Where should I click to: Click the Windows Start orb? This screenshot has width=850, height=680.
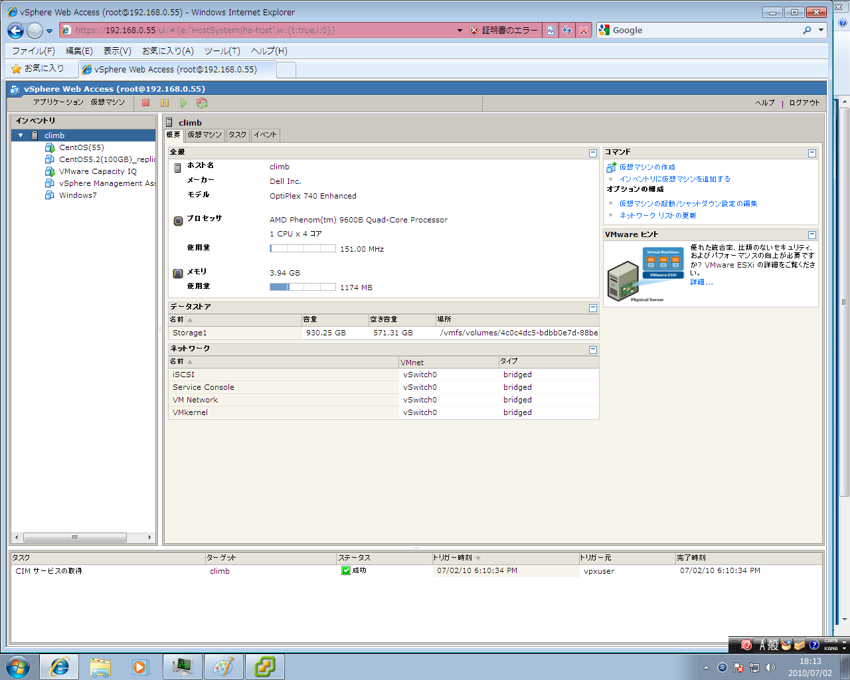[x=18, y=667]
